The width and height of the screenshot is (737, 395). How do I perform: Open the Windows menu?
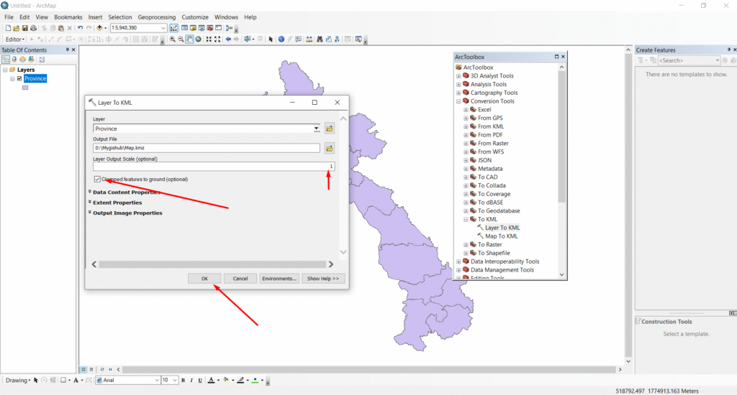click(226, 17)
